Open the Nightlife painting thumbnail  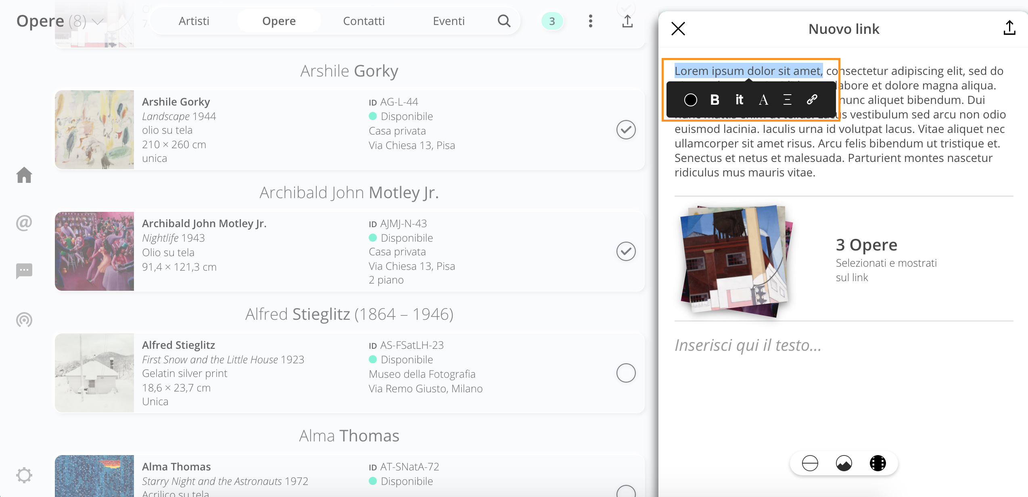pyautogui.click(x=94, y=251)
